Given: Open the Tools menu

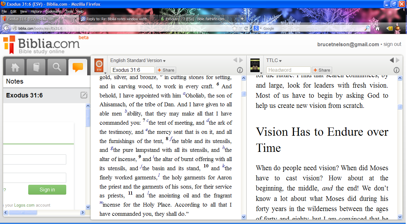Looking at the screenshot, I should pyautogui.click(x=69, y=11).
